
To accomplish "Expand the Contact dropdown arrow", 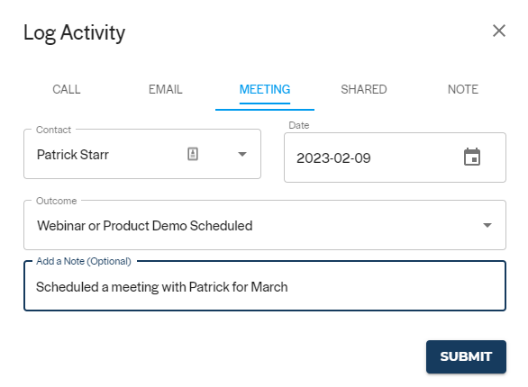I will click(x=242, y=154).
